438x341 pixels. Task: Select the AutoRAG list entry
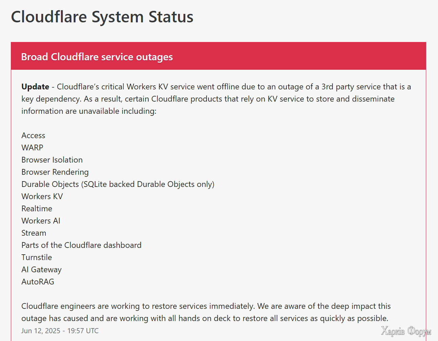38,282
